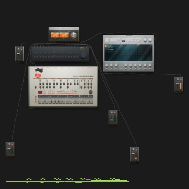Turn the large silver knob on the output box
Screen dimensions: 189x189
[x=73, y=35]
